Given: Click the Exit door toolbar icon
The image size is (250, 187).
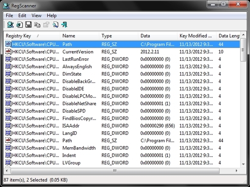Looking at the screenshot, I should click(x=64, y=25).
